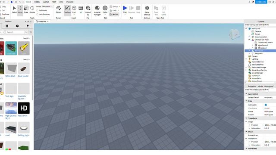Select the Ceiling Light asset thumbnail
276x155 pixels.
[x=24, y=128]
